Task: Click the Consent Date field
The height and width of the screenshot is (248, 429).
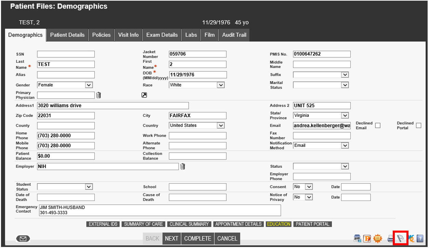Action: pos(356,187)
